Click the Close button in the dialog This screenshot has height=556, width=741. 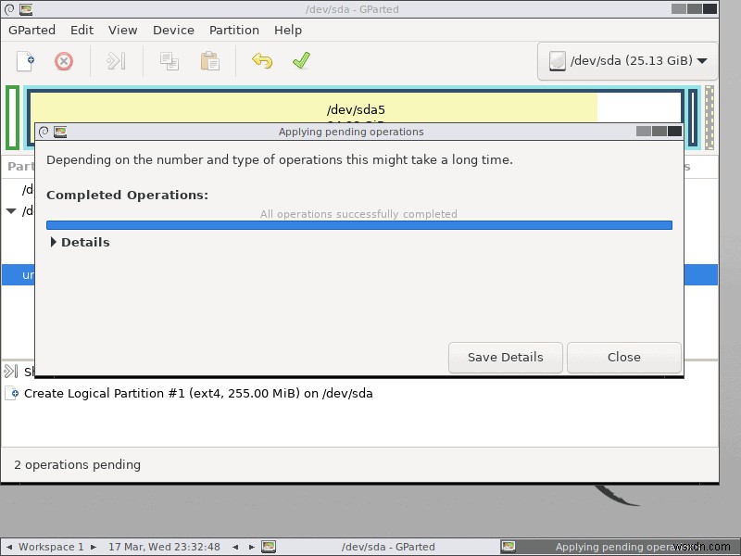tap(623, 357)
